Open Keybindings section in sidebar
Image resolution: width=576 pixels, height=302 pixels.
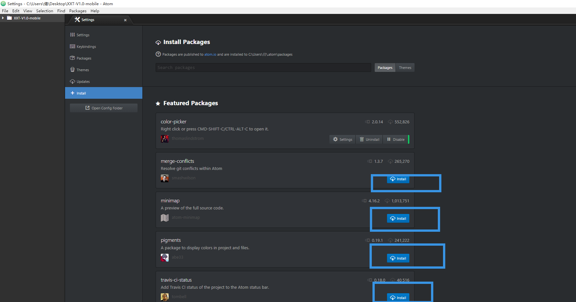pos(104,46)
